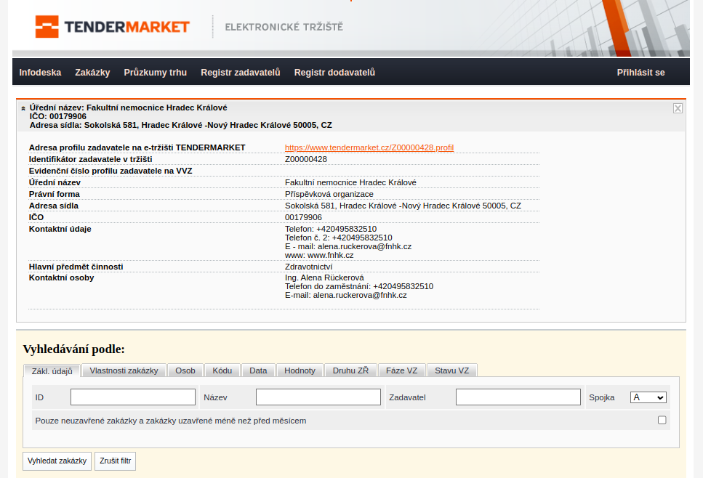This screenshot has height=478, width=703.
Task: Click the Zdravotnictví value
Action: (308, 267)
